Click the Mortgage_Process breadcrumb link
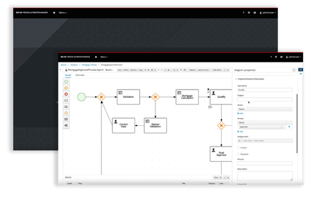This screenshot has height=201, width=313. coord(89,65)
